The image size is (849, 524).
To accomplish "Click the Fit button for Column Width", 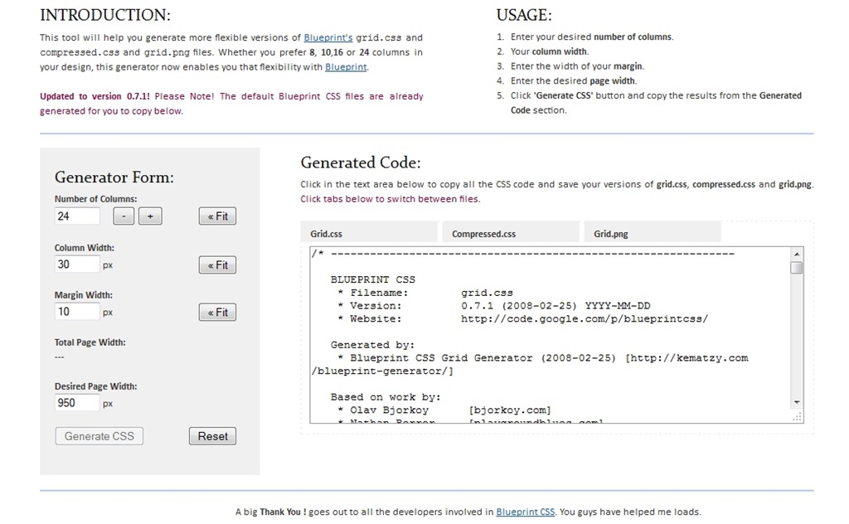I will click(x=217, y=264).
